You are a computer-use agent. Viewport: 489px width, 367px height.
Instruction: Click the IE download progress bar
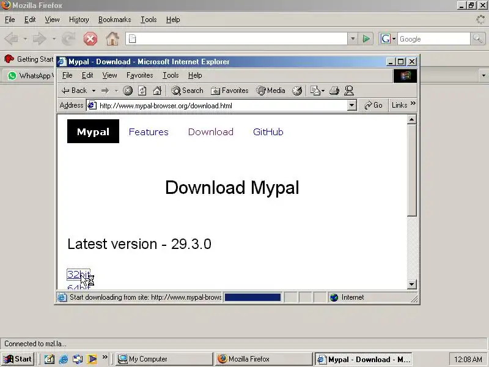click(252, 297)
